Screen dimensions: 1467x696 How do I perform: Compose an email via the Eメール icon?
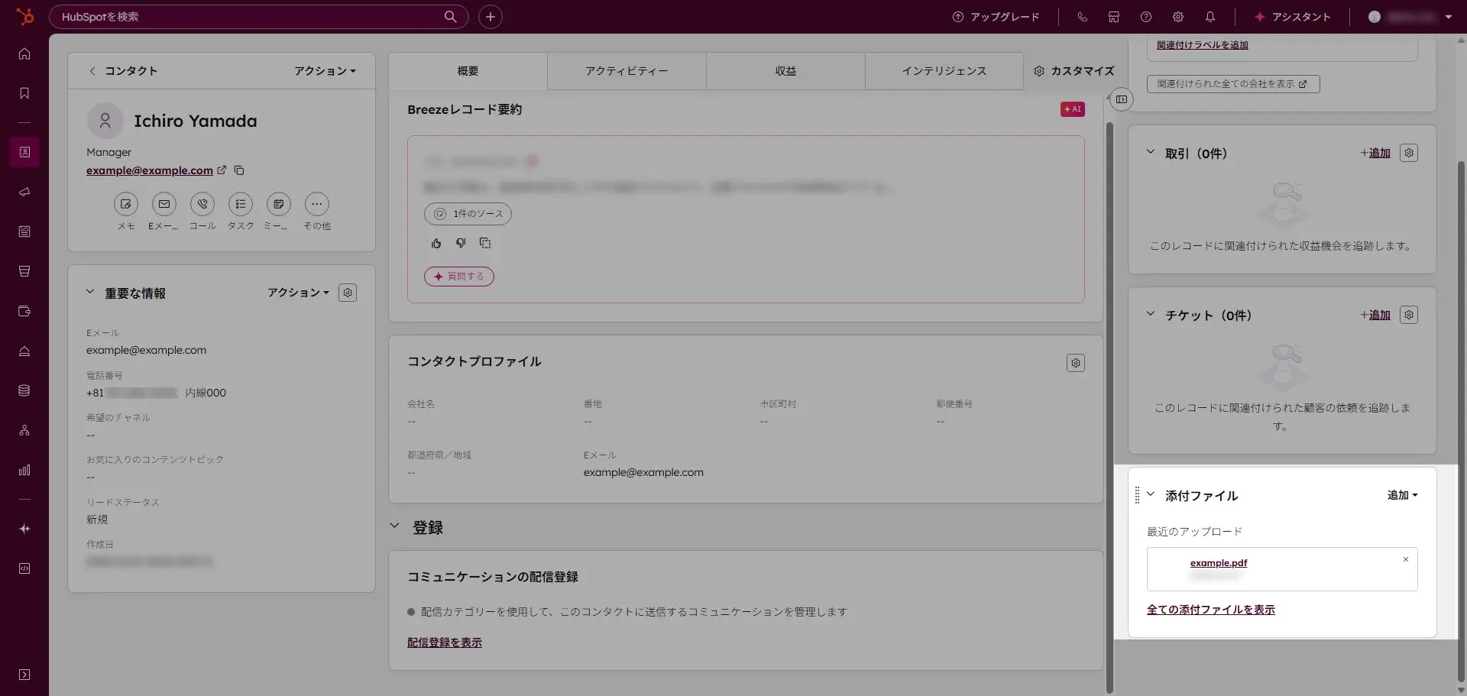point(164,204)
